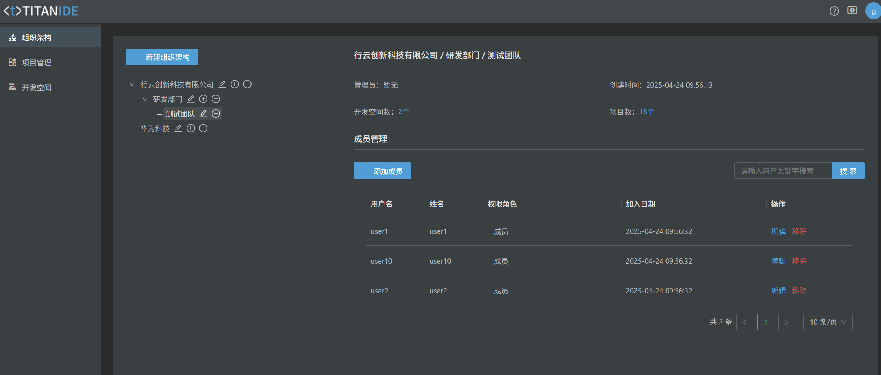Viewport: 881px width, 375px height.
Task: Open 开发空间 in the sidebar
Action: tap(37, 88)
